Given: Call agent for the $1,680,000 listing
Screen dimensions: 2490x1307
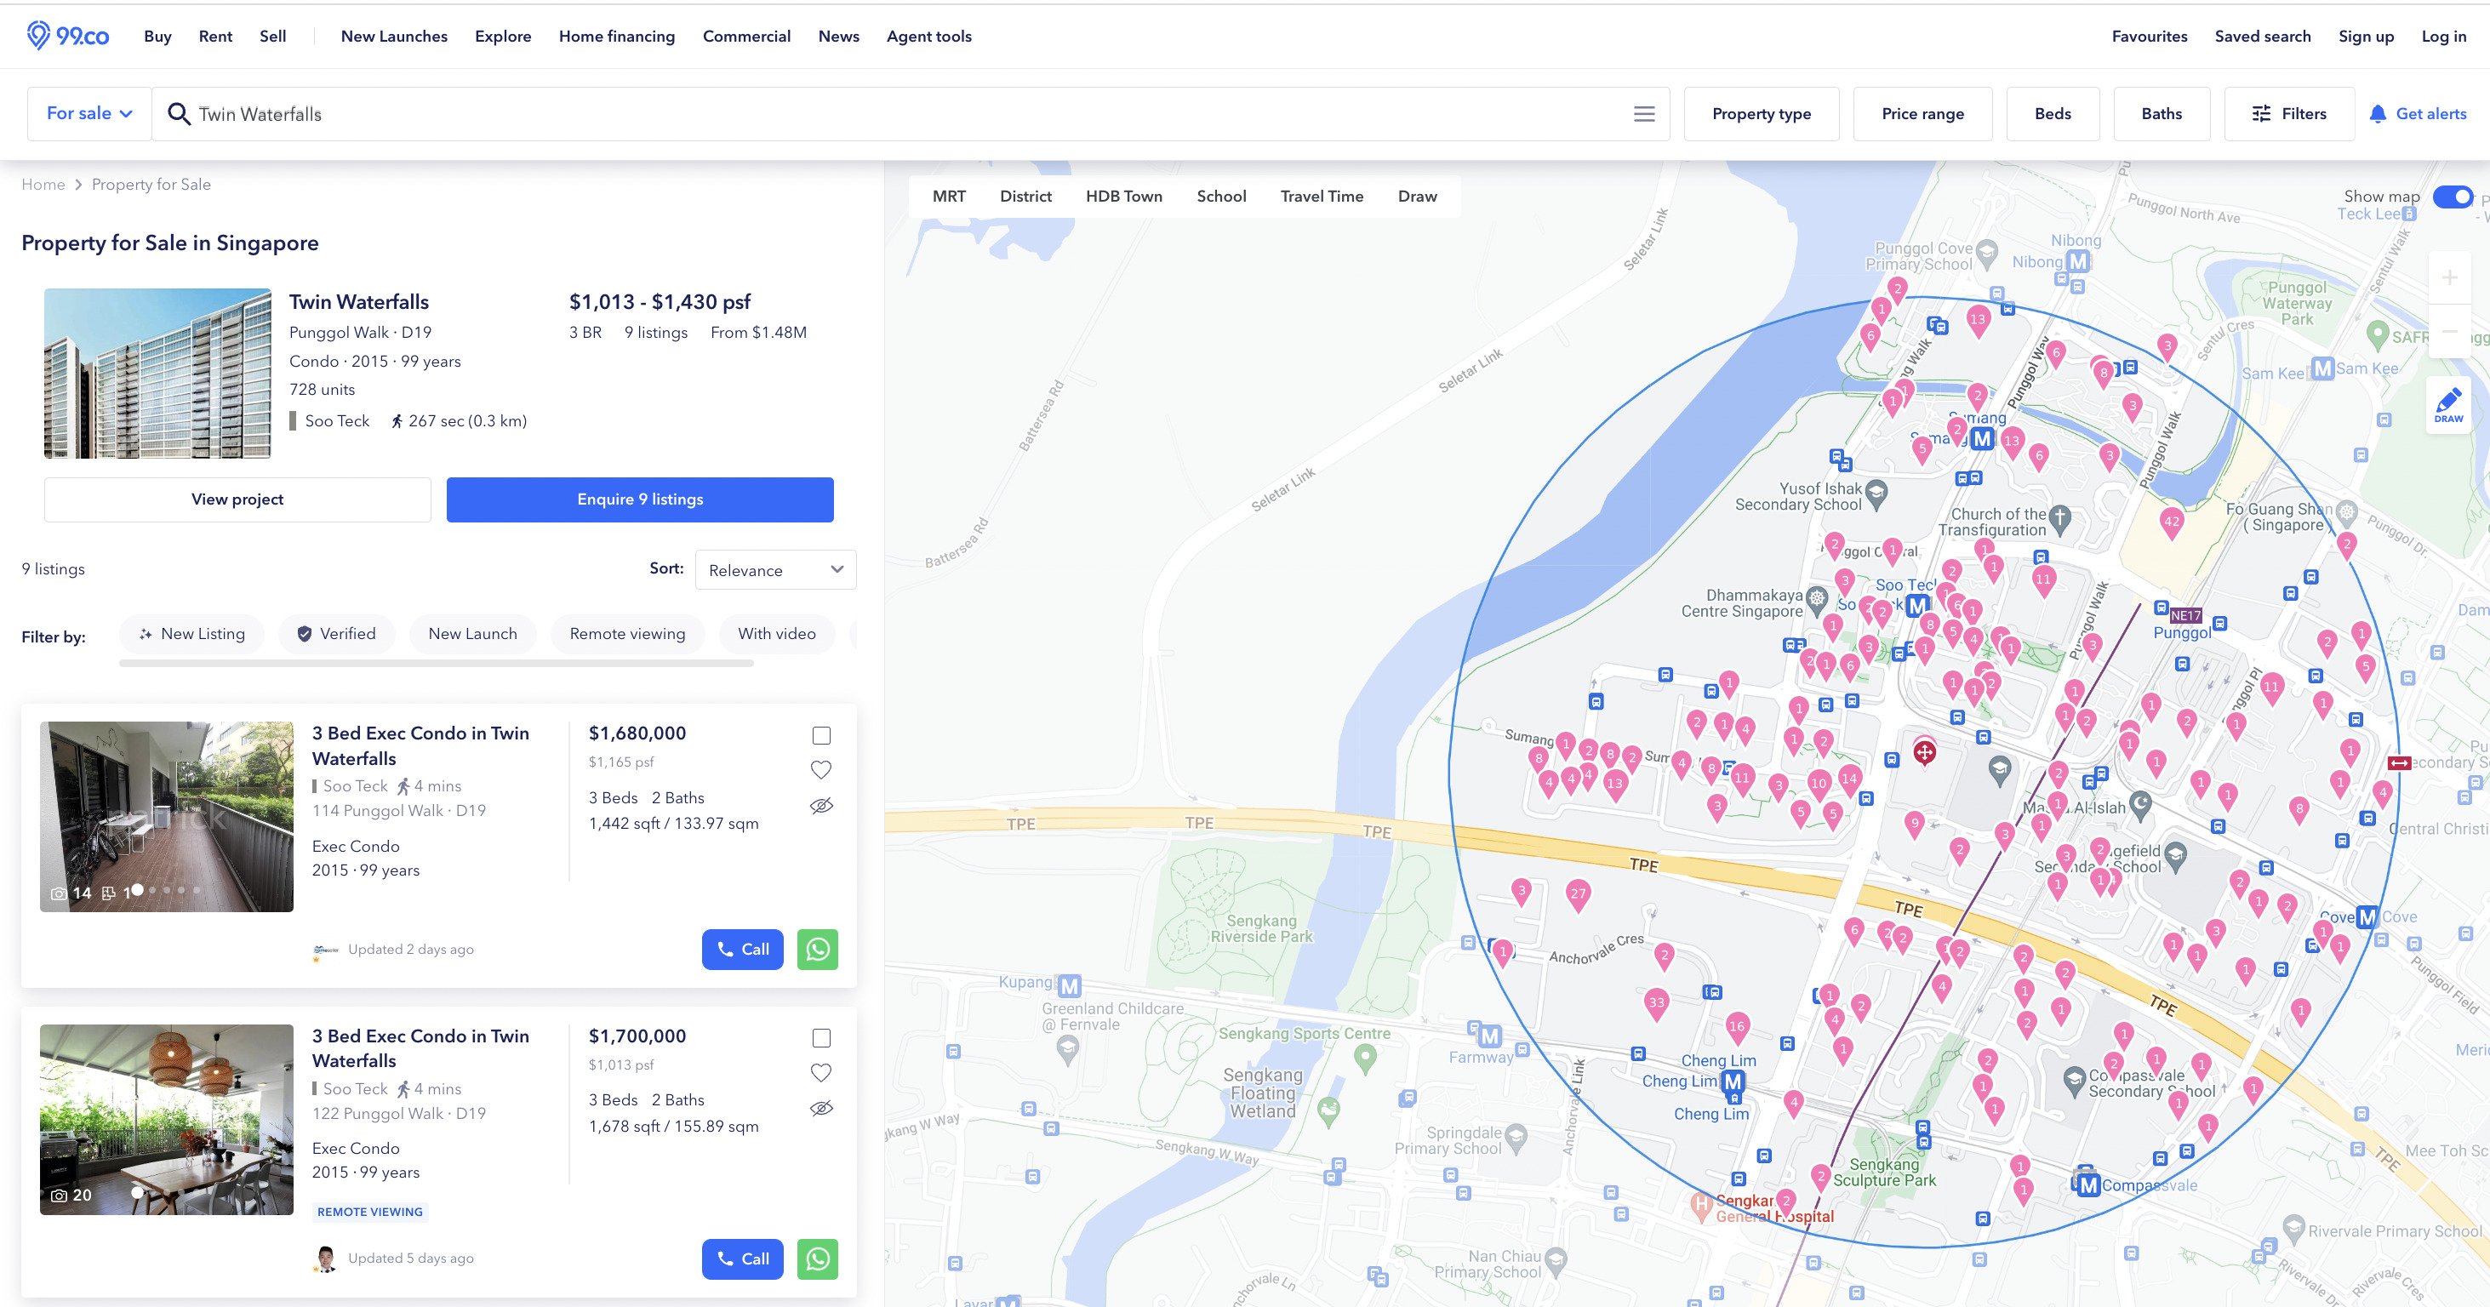Looking at the screenshot, I should click(x=742, y=950).
